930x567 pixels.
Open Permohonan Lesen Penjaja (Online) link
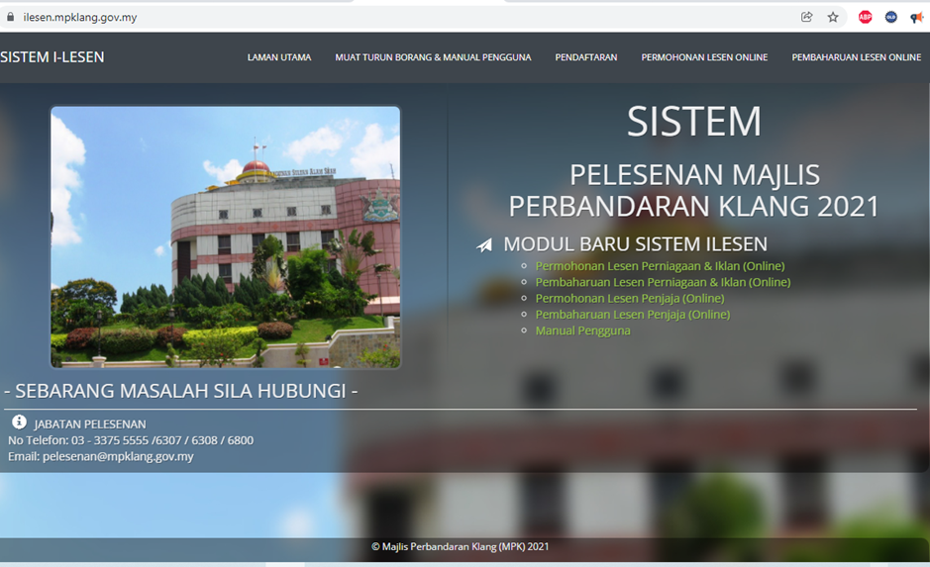click(630, 298)
